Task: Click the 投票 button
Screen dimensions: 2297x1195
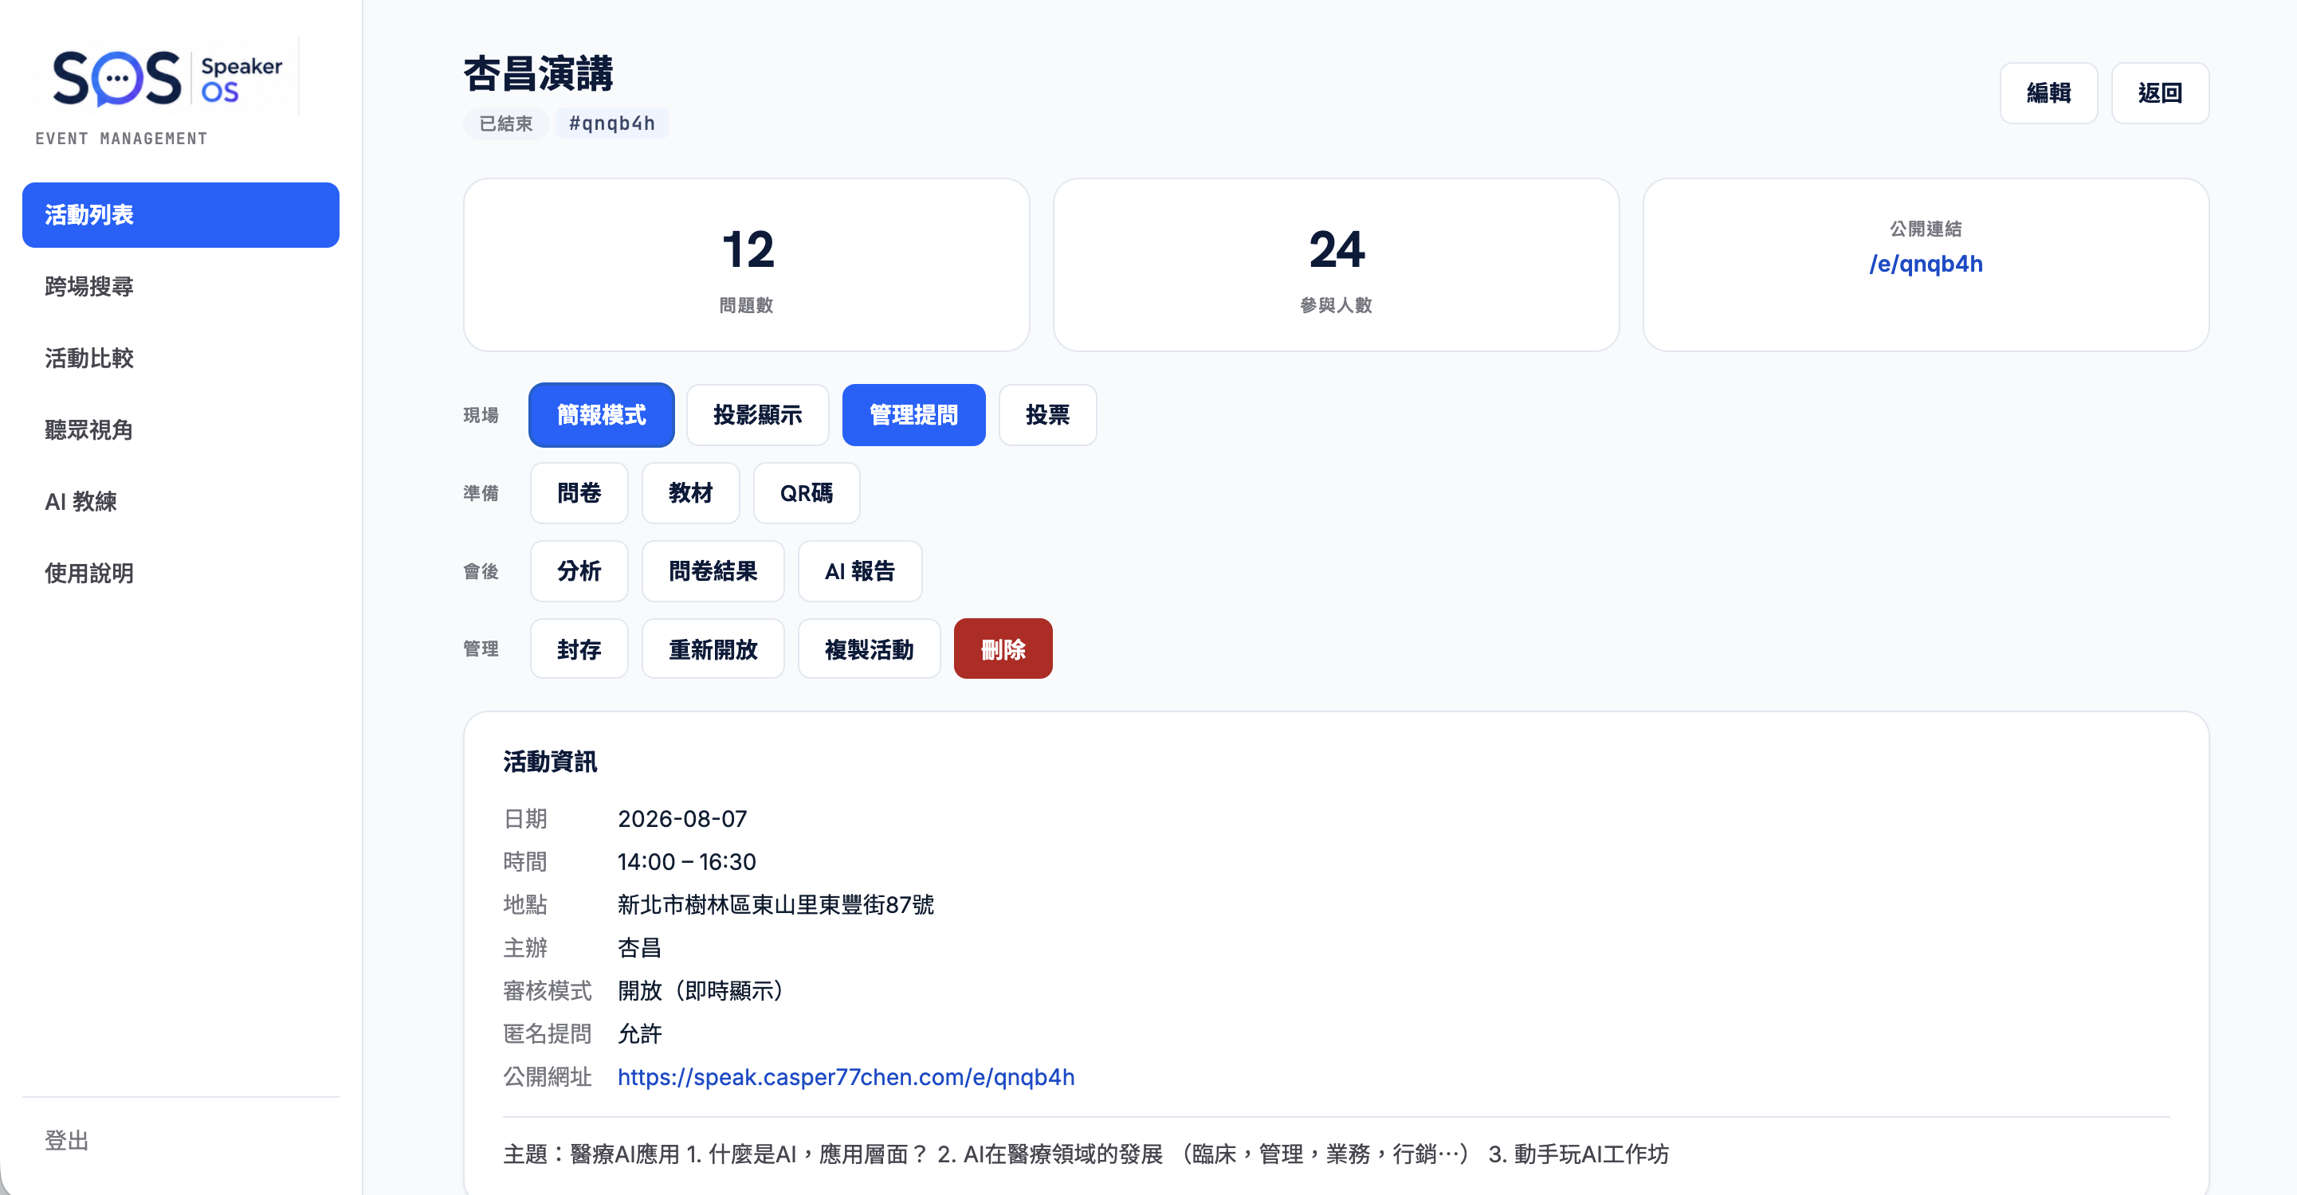Action: coord(1046,415)
